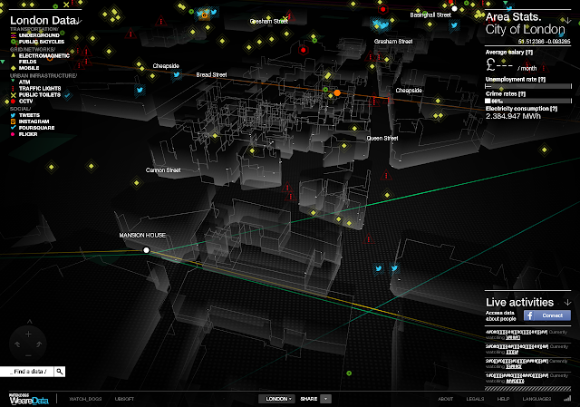This screenshot has height=407, width=580.
Task: Select the Bread Street label
Action: 211,74
